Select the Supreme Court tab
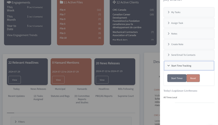Image resolution: width=218 pixels, height=125 pixels. (126, 96)
